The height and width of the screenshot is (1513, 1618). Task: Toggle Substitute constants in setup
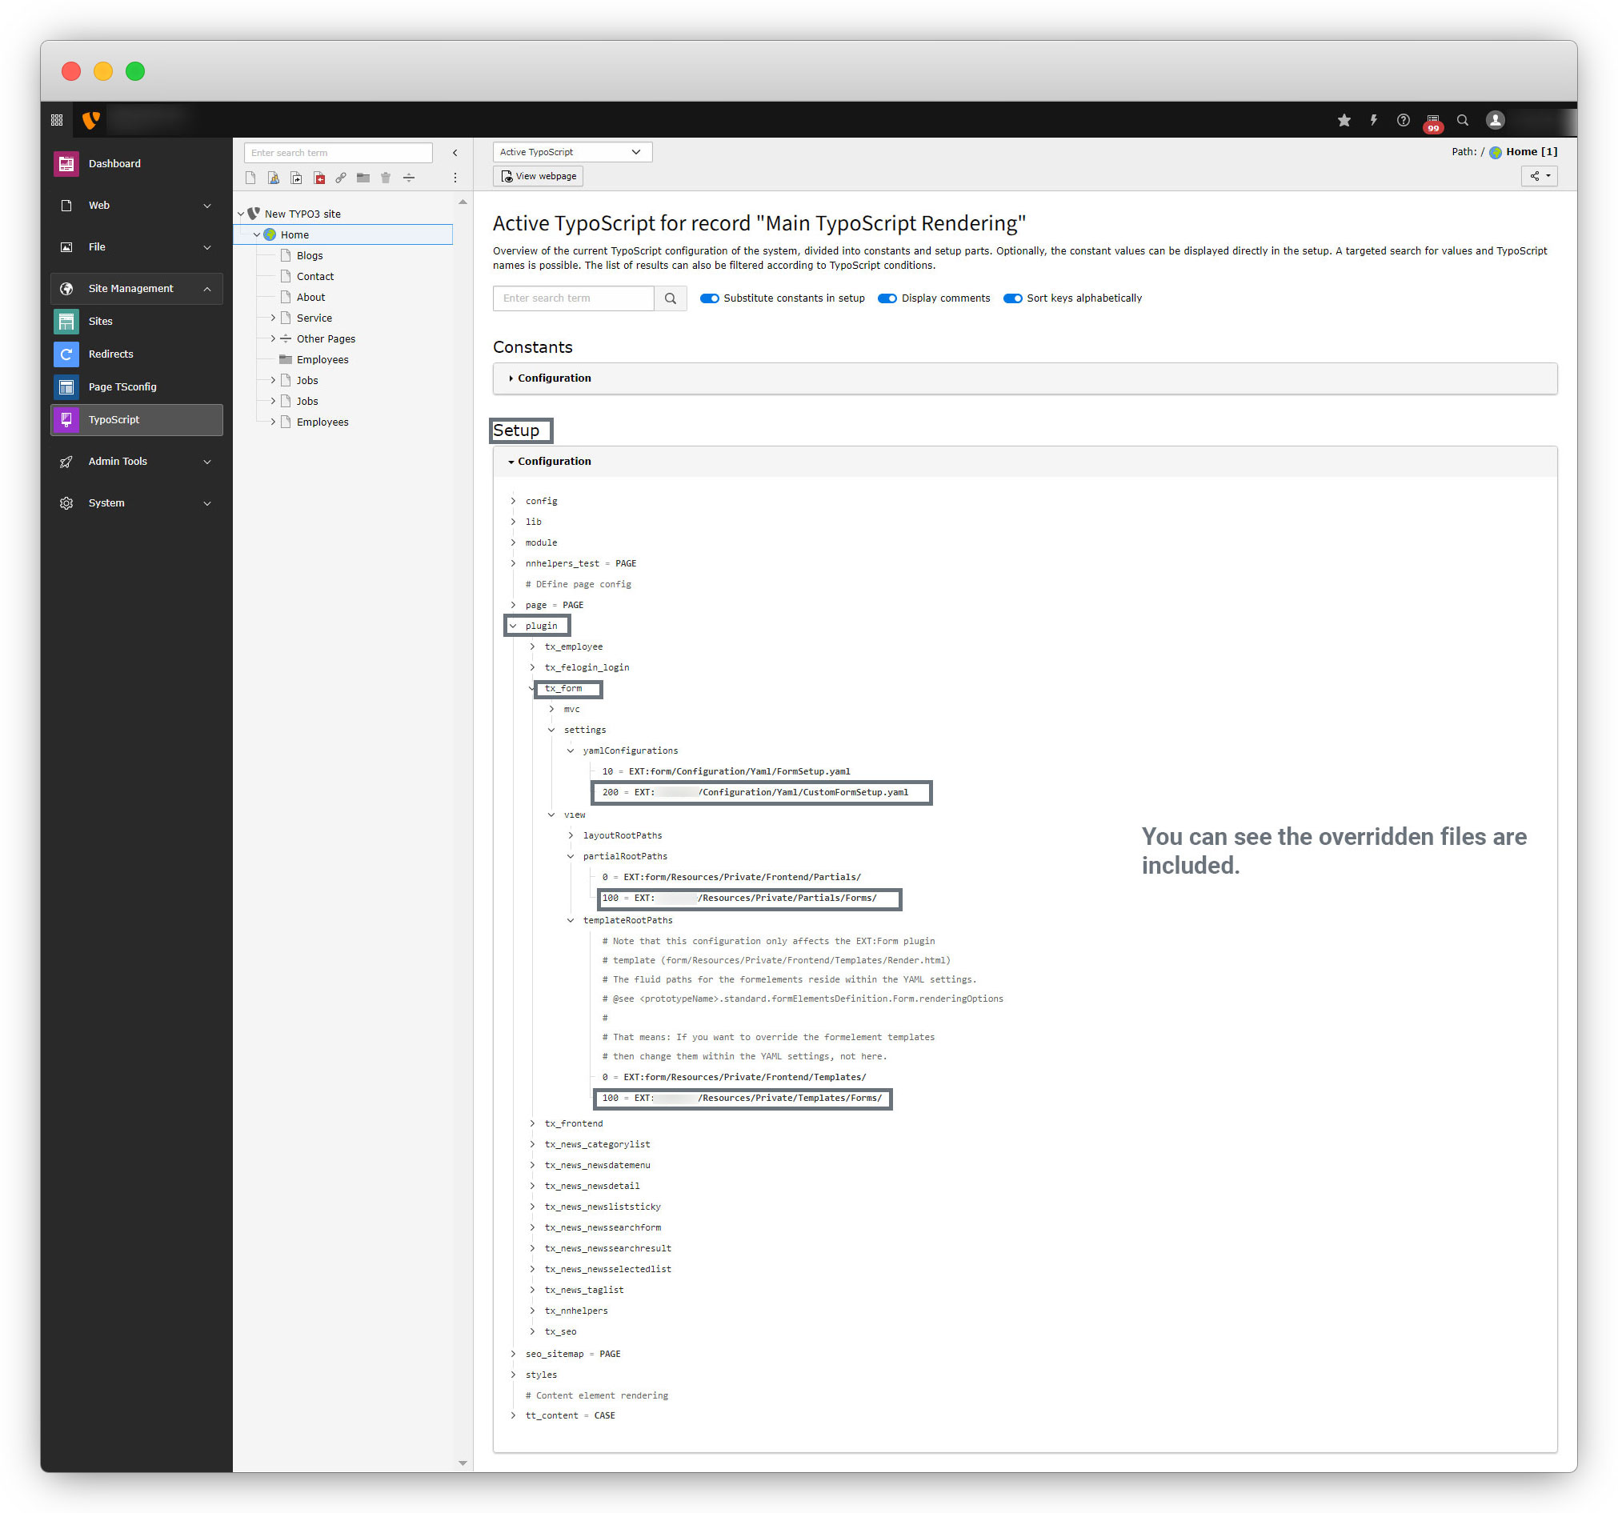click(710, 298)
